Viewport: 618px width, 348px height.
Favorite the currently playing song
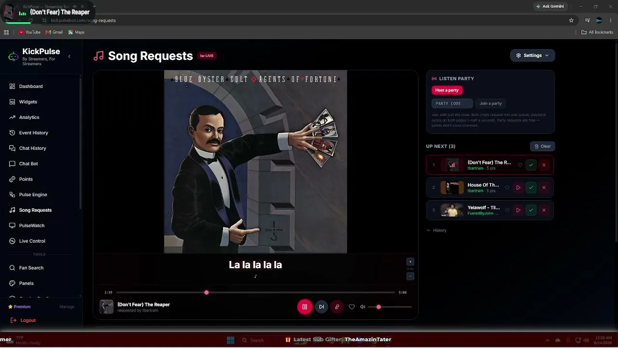pyautogui.click(x=351, y=307)
